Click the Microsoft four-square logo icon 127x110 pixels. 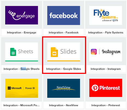pyautogui.click(x=9, y=88)
